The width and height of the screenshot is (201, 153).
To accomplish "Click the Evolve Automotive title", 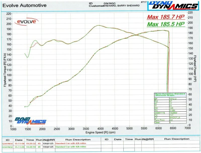I will [25, 5].
